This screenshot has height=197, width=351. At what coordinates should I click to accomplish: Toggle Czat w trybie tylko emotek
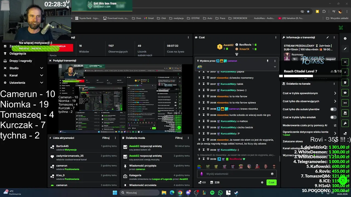[333, 117]
